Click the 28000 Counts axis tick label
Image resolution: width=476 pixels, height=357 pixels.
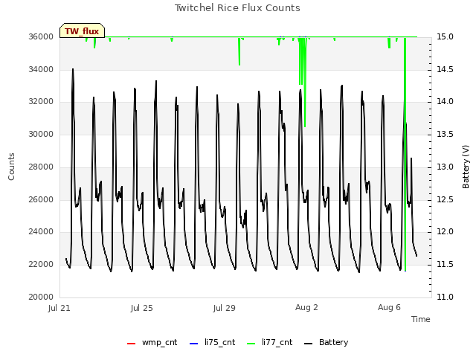click(x=41, y=167)
